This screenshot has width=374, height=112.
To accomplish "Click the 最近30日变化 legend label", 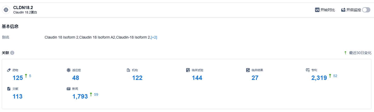I will click(x=360, y=53).
